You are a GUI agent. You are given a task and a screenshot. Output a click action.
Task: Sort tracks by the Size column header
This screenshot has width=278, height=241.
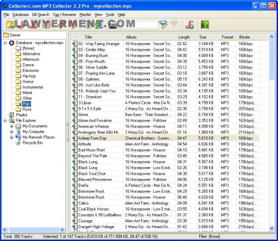[x=207, y=37]
